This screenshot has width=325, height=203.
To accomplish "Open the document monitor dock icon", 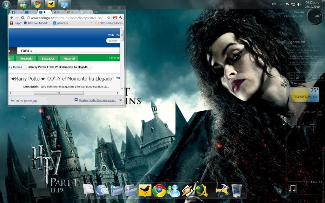I will tap(88, 190).
